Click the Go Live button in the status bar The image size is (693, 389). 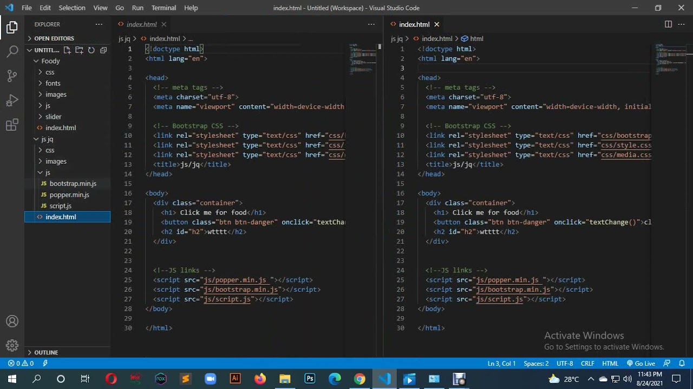641,364
